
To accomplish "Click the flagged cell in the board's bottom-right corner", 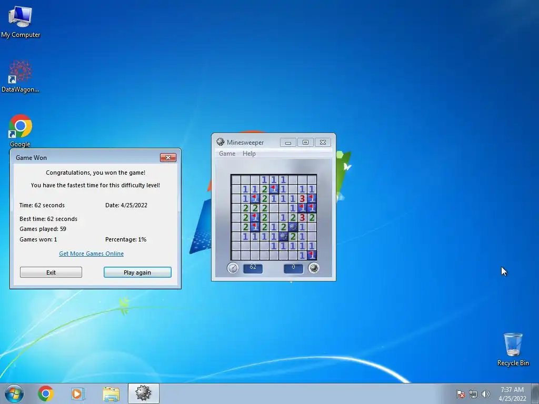I will pyautogui.click(x=312, y=255).
